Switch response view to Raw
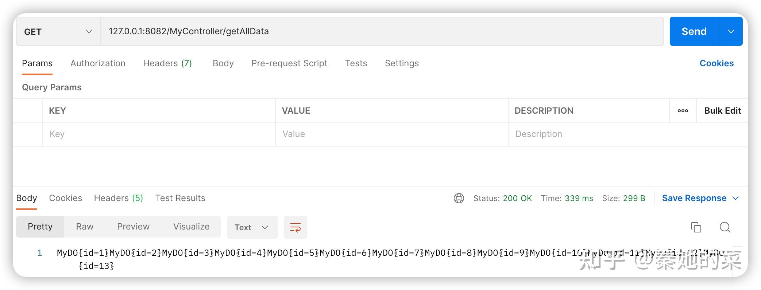The width and height of the screenshot is (761, 290). pos(85,227)
